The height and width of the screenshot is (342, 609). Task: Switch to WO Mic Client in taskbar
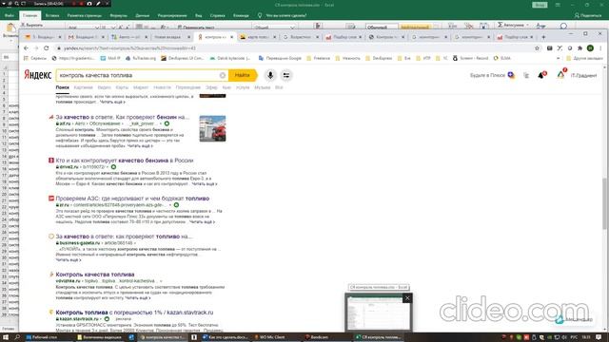[269, 337]
